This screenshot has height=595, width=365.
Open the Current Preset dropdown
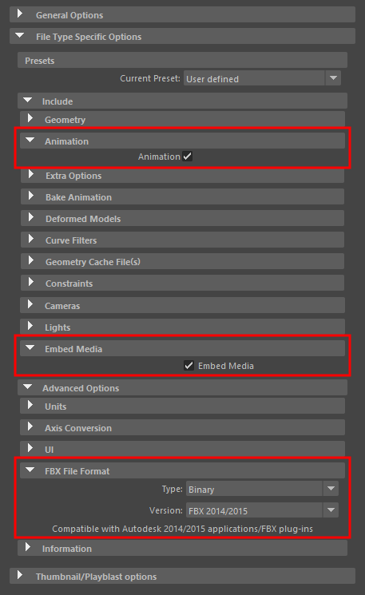[x=262, y=78]
